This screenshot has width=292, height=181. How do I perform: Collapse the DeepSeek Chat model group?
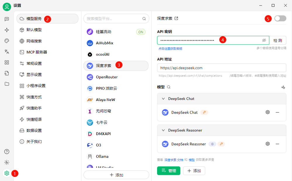(164, 99)
